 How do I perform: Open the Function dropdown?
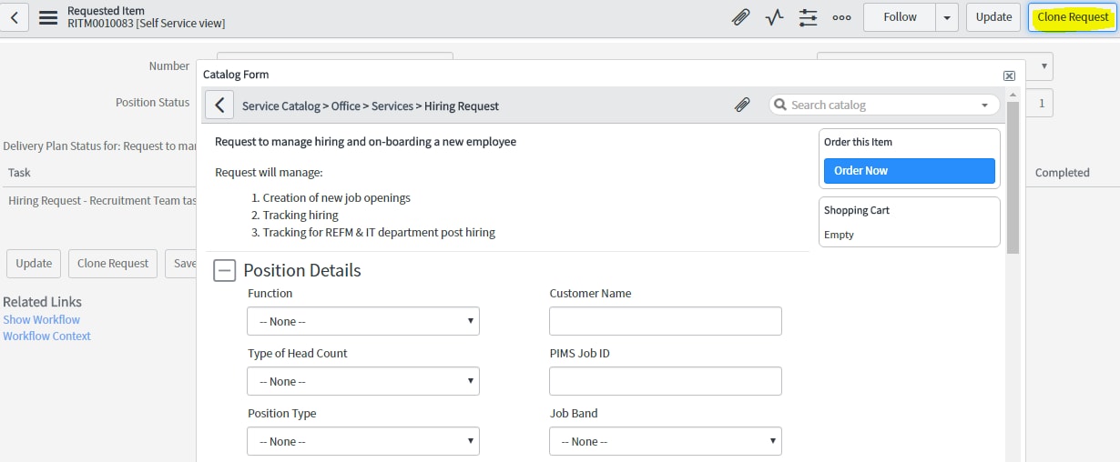(x=363, y=321)
